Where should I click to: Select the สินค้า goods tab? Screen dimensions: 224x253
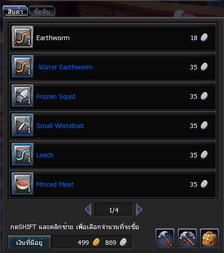pyautogui.click(x=15, y=11)
